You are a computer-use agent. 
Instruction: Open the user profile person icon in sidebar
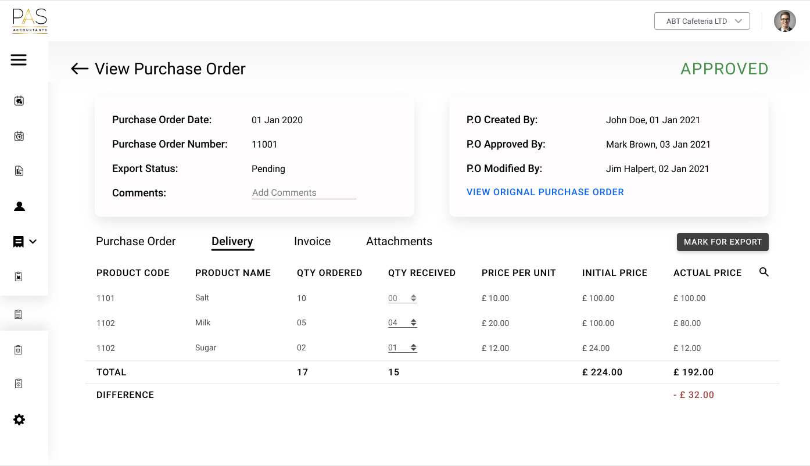[19, 206]
